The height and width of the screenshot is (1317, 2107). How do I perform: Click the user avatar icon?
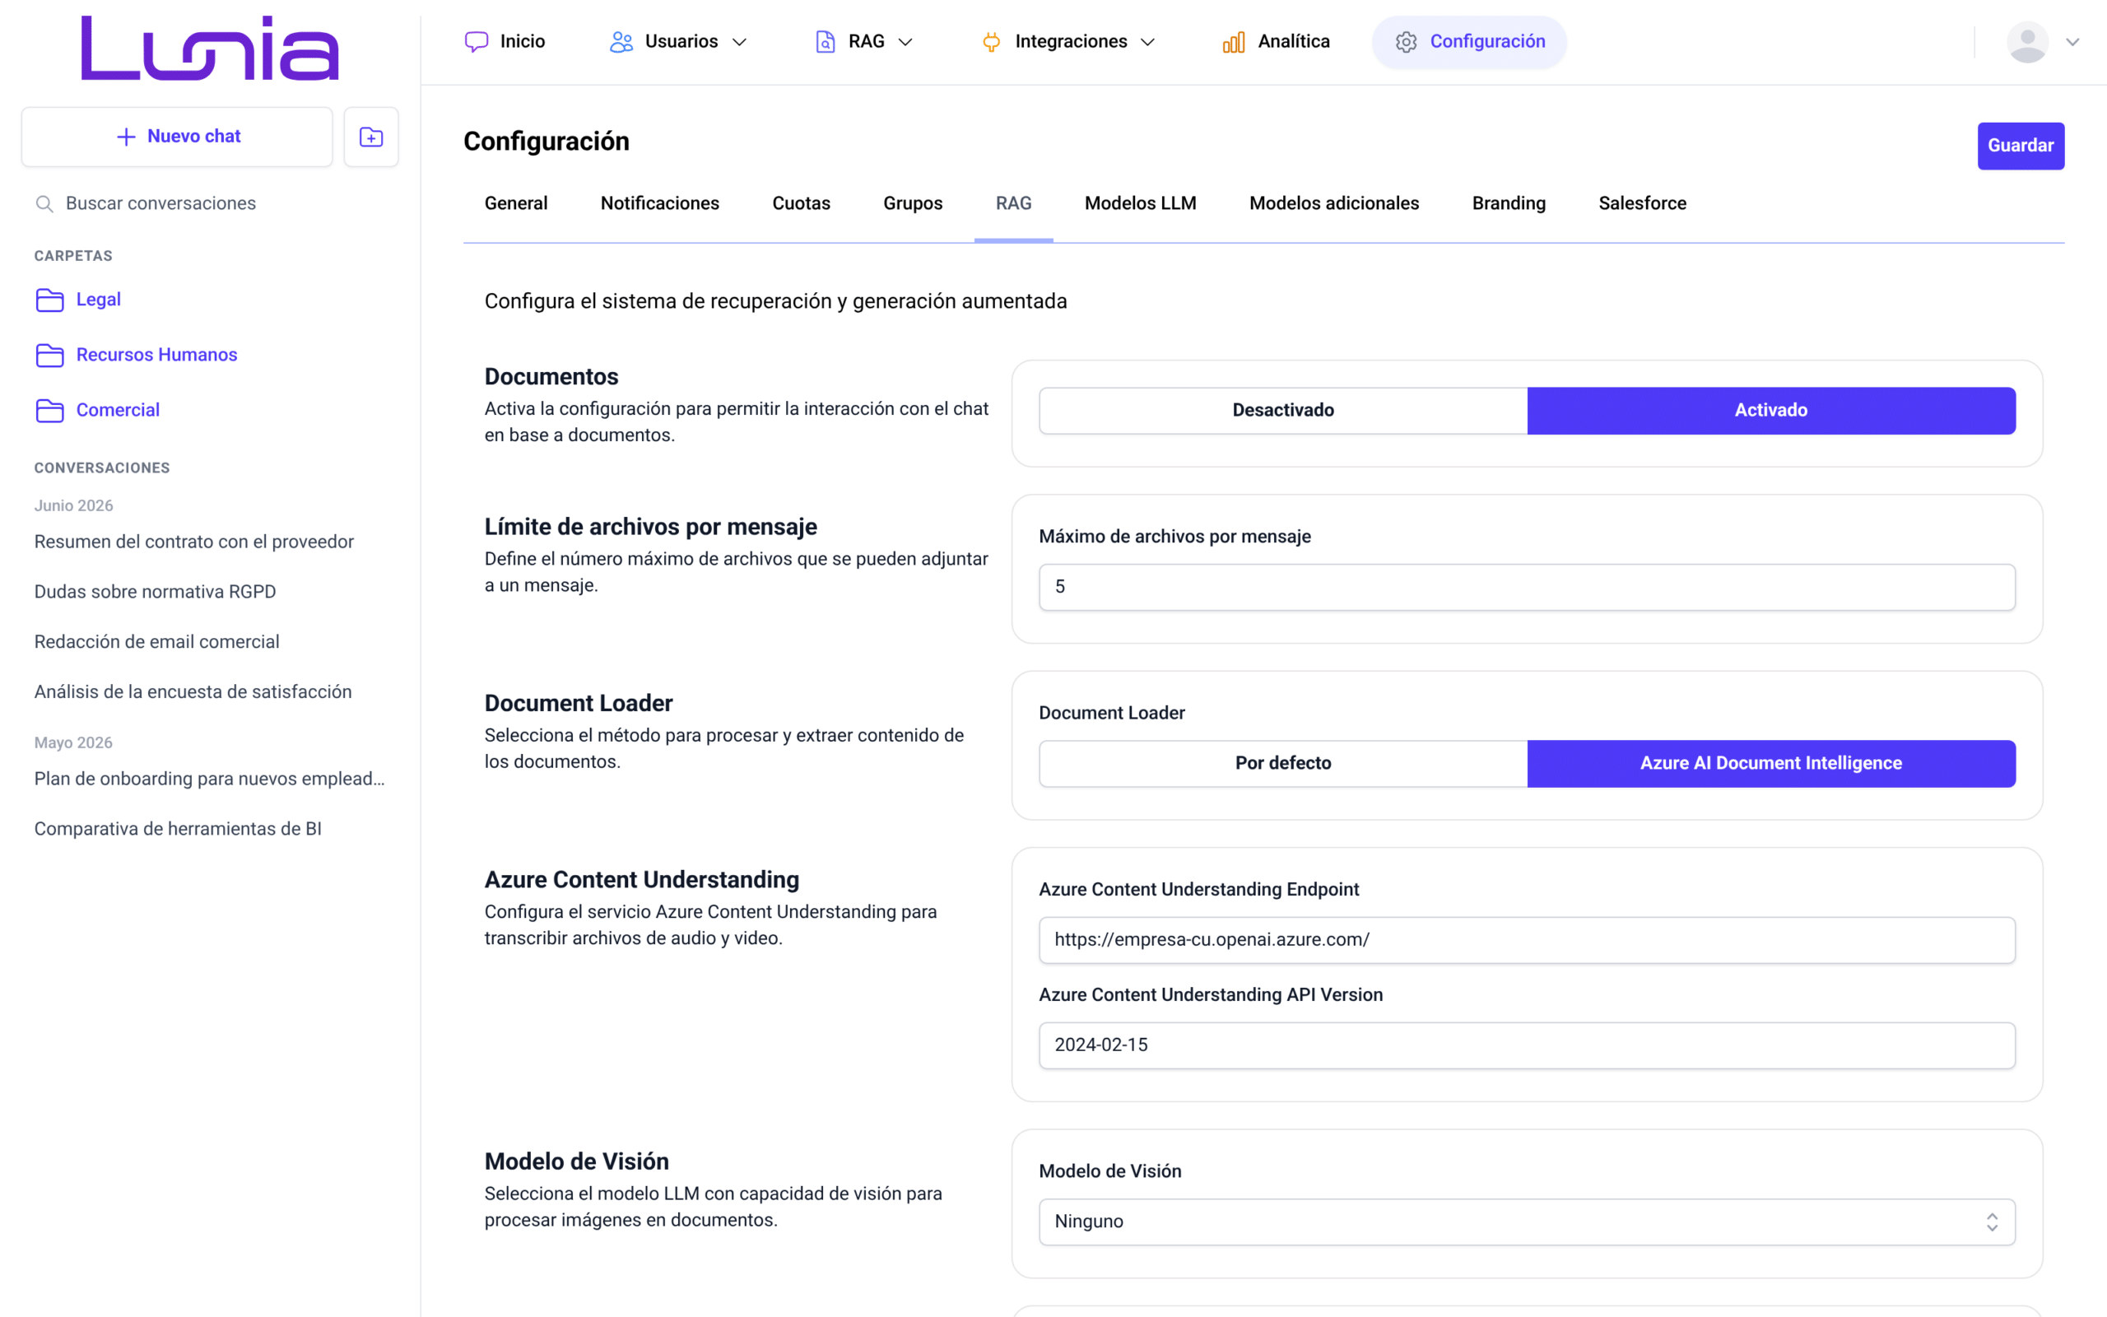(x=2027, y=42)
